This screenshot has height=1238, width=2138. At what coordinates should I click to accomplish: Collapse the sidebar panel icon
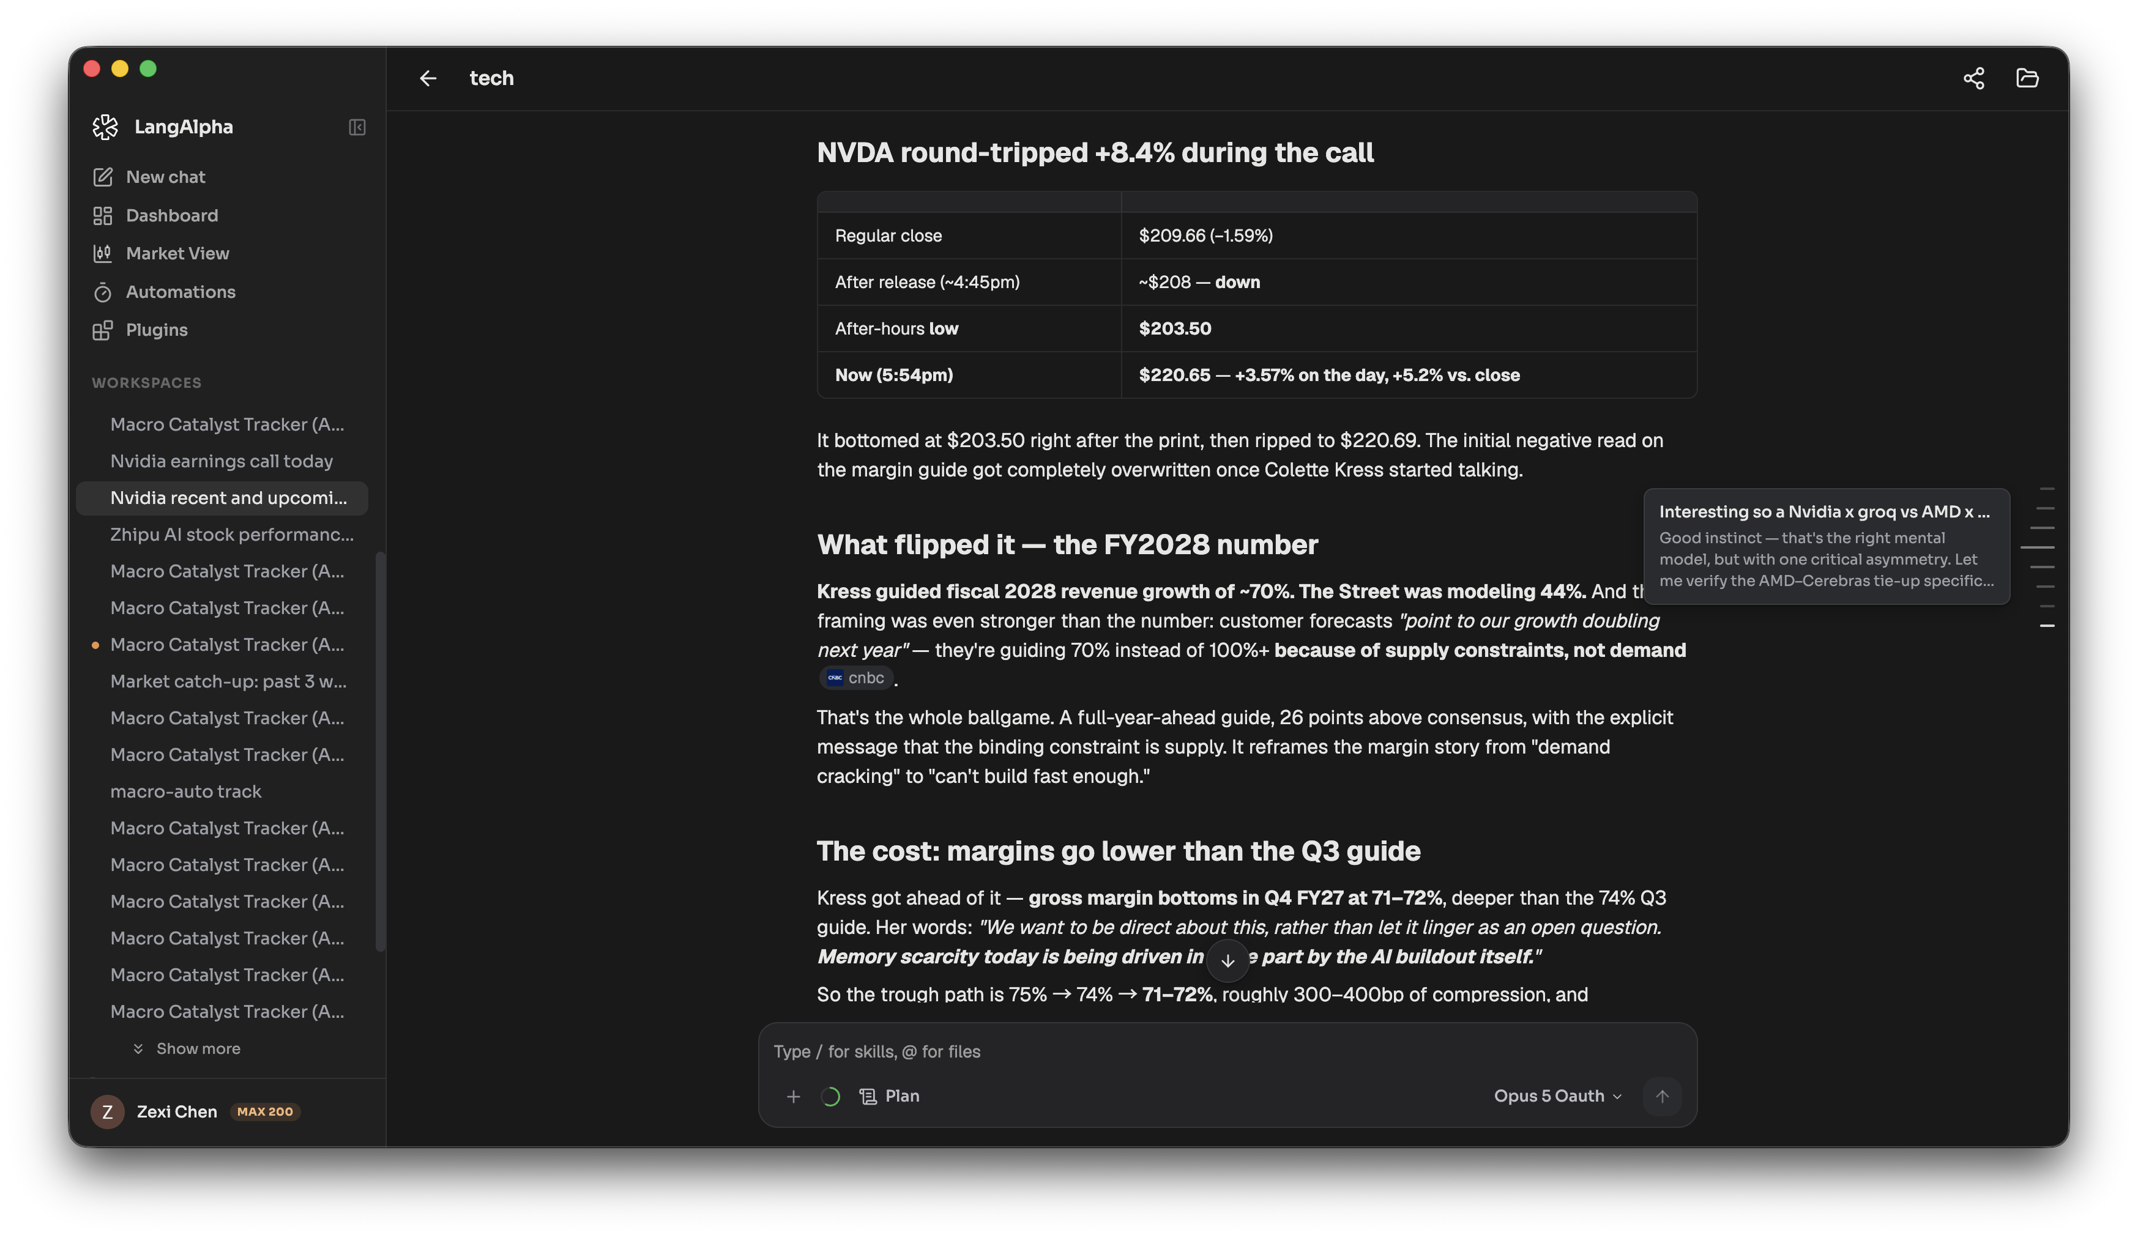click(x=357, y=127)
